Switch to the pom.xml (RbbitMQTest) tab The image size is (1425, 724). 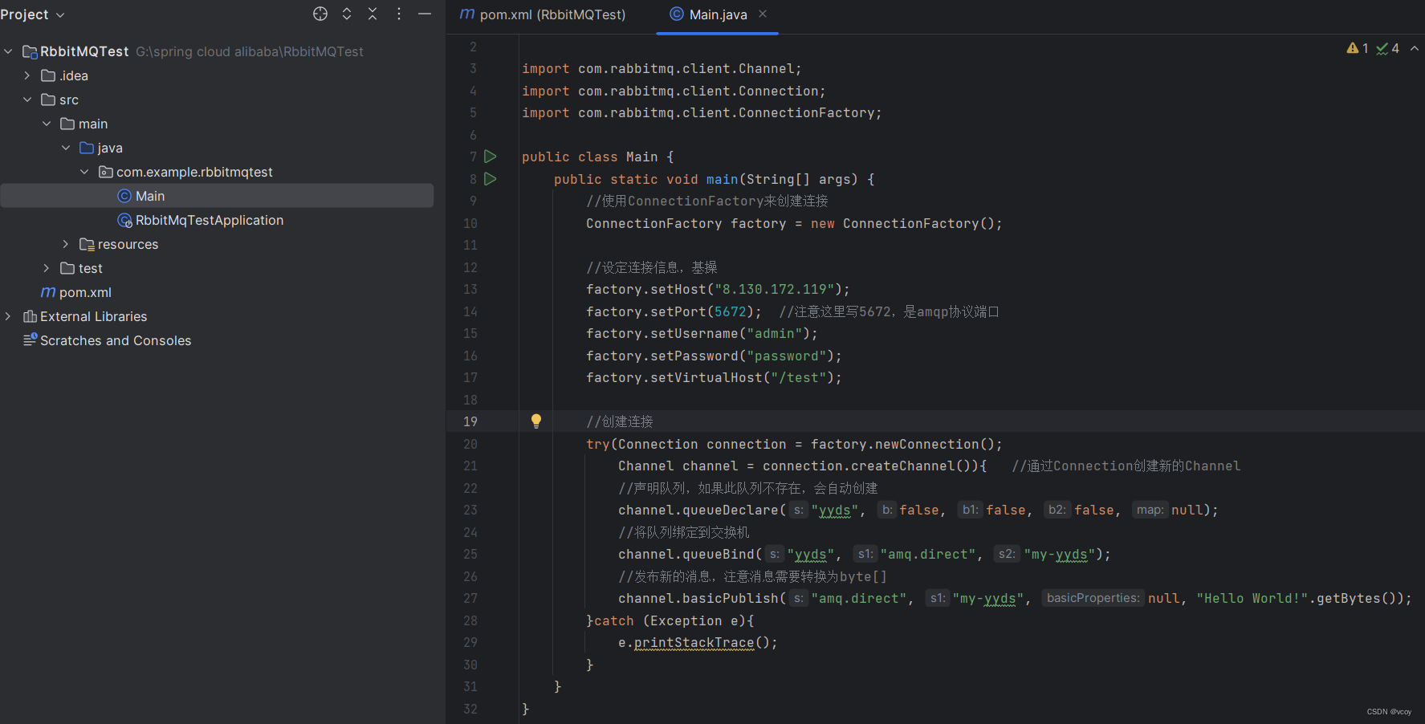tap(544, 14)
